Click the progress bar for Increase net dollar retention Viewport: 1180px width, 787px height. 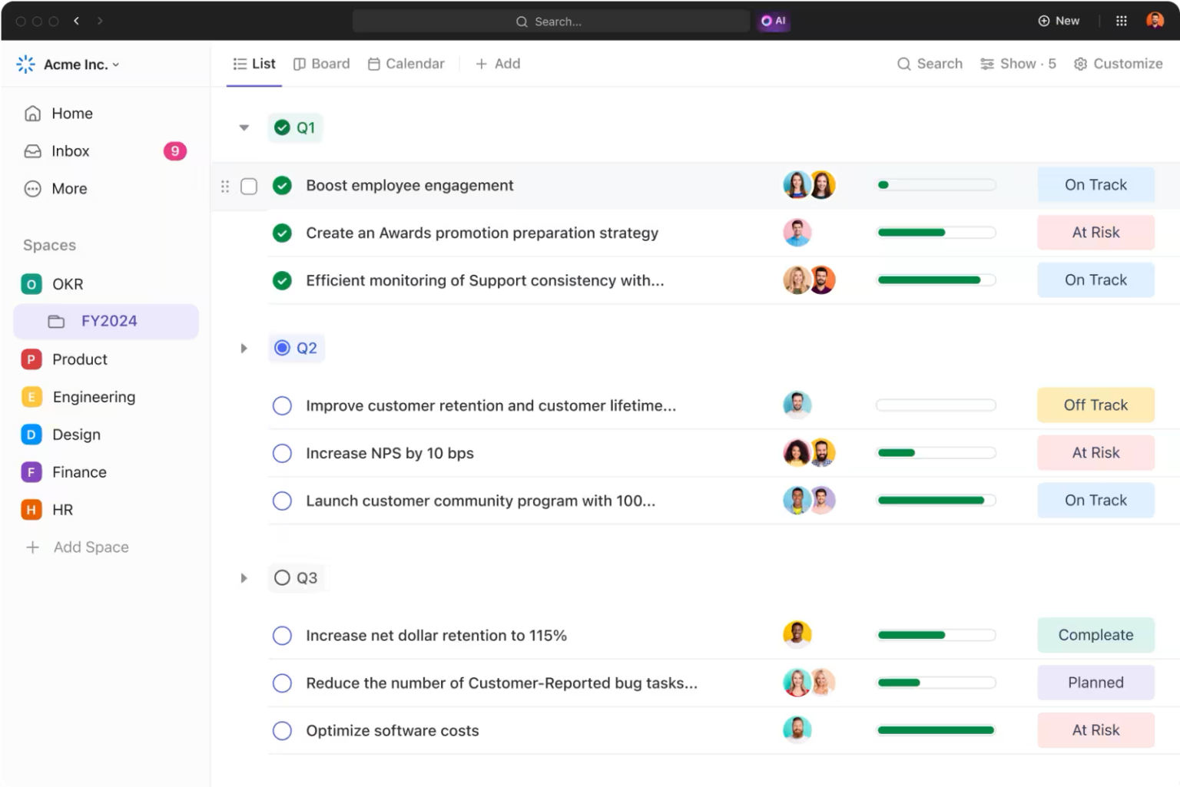(x=935, y=635)
